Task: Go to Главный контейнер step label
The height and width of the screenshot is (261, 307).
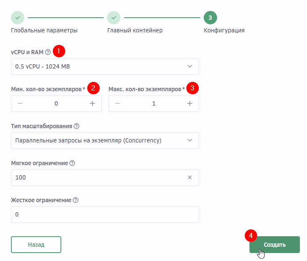Action: coord(135,30)
